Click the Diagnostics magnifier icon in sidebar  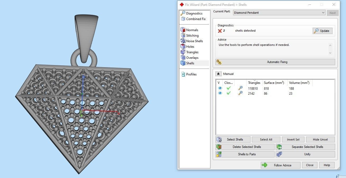(x=183, y=13)
